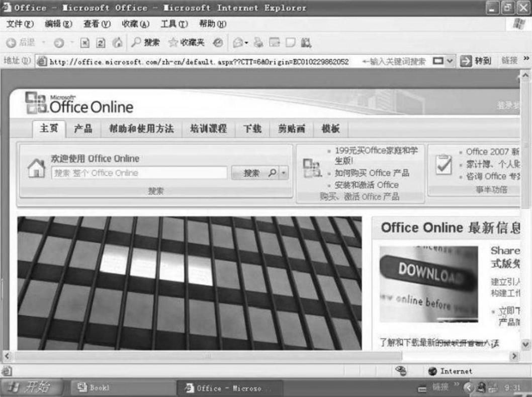Screen dimensions: 532x397
Task: Open the History icon in toolbar
Action: click(218, 43)
